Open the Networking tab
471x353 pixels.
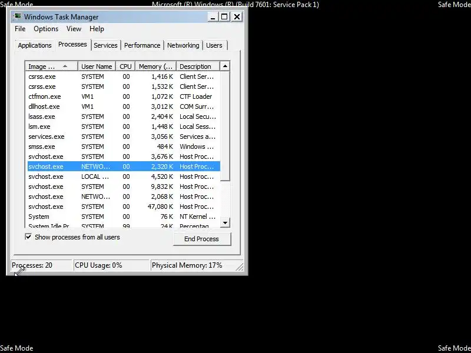click(183, 45)
